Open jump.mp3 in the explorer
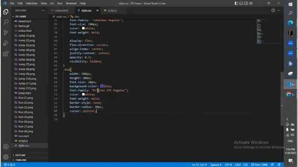This screenshot has height=167, width=298. tap(25, 93)
